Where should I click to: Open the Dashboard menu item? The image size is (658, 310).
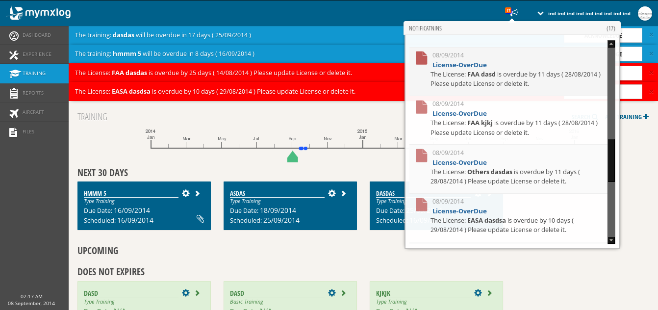tap(34, 35)
